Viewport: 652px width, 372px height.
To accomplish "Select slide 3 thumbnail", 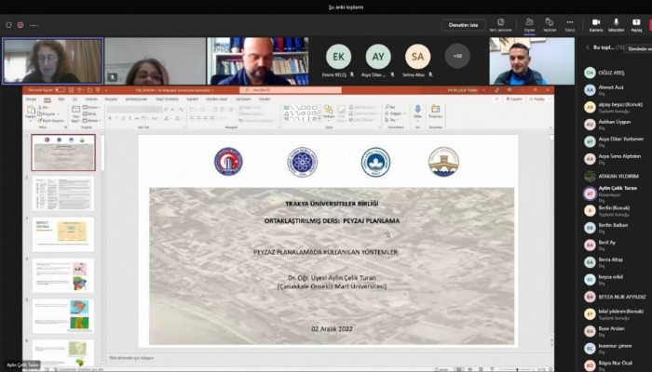I will click(63, 234).
